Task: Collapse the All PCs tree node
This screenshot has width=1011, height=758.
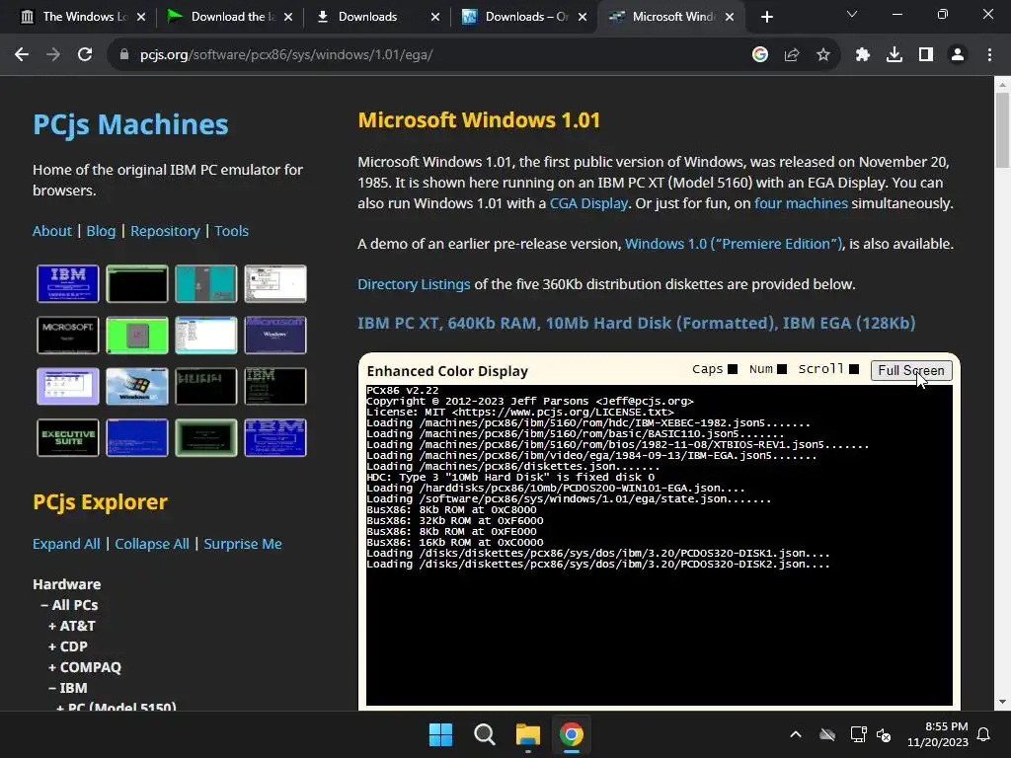Action: 69,605
